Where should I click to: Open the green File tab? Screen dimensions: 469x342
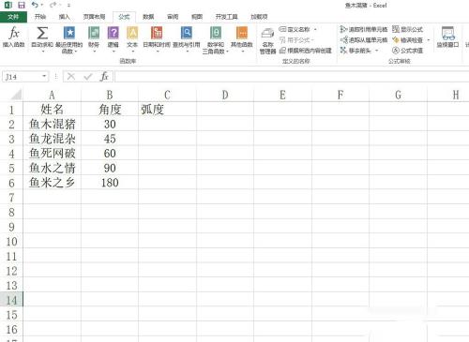(x=13, y=17)
